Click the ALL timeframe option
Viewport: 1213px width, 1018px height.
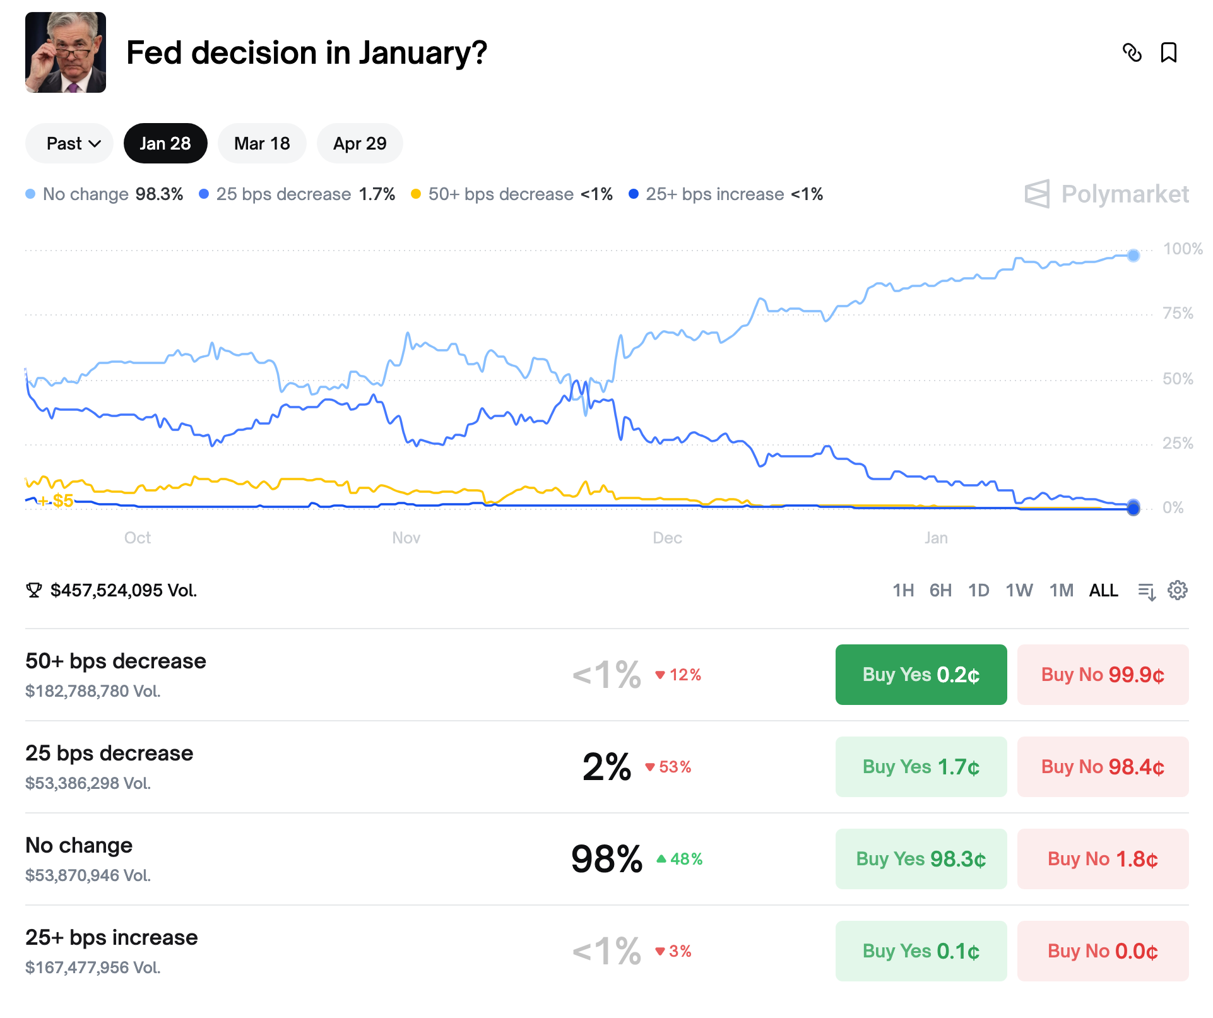[x=1103, y=590]
